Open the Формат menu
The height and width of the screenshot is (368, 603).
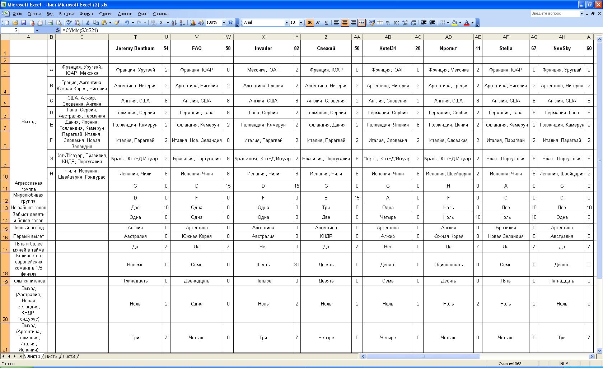click(x=87, y=14)
